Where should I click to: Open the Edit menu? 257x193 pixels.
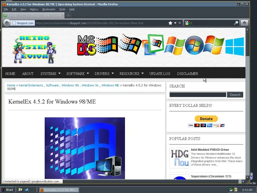[14, 9]
